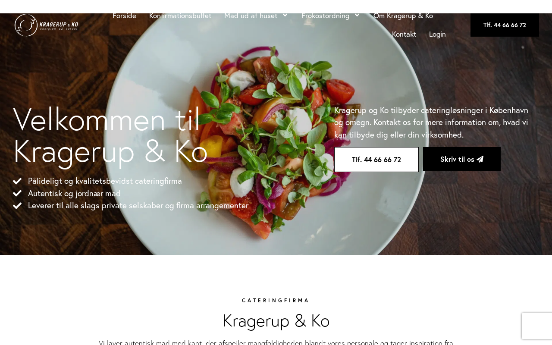Open the Login link
This screenshot has height=345, width=552.
tap(437, 34)
